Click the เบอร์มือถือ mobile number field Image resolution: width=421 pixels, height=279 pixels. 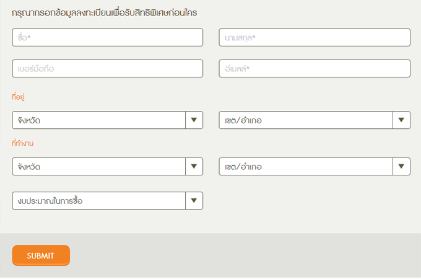(x=107, y=68)
